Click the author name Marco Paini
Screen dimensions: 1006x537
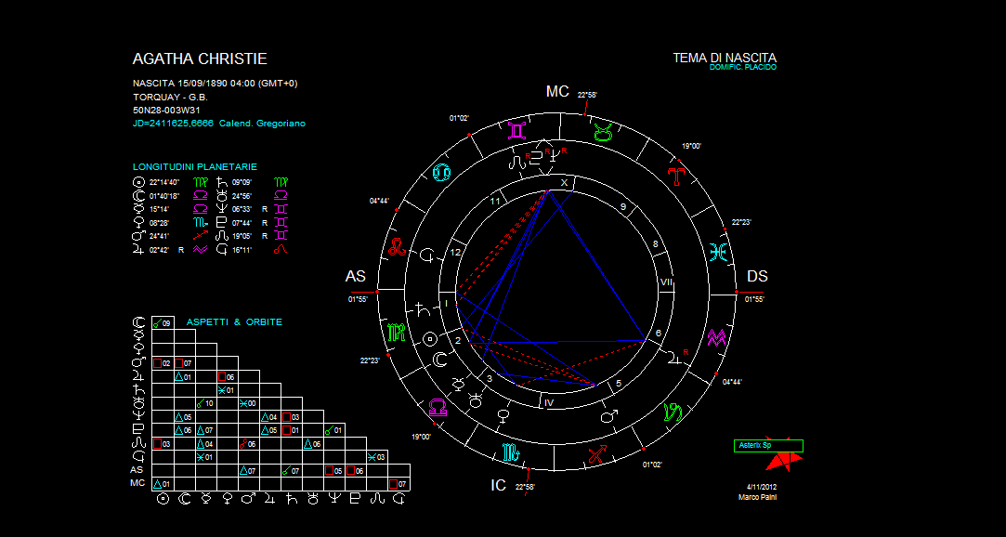click(758, 497)
